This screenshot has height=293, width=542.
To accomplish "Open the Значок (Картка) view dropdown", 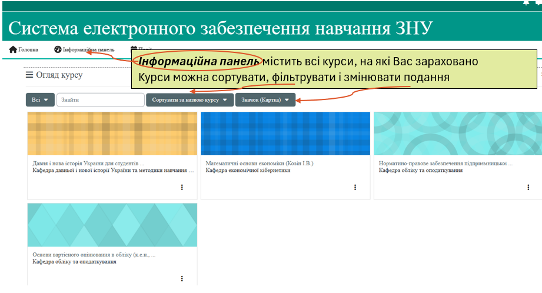I will pos(265,100).
